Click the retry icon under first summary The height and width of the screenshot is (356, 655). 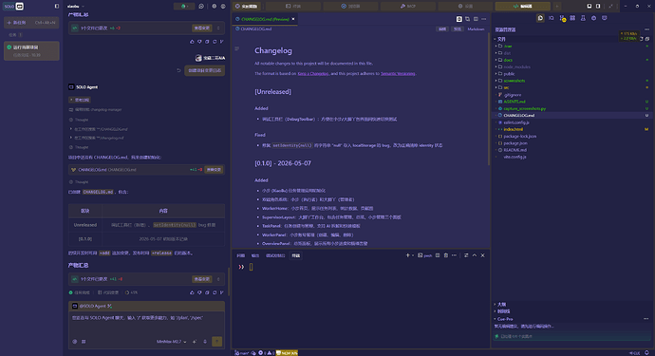(x=215, y=42)
